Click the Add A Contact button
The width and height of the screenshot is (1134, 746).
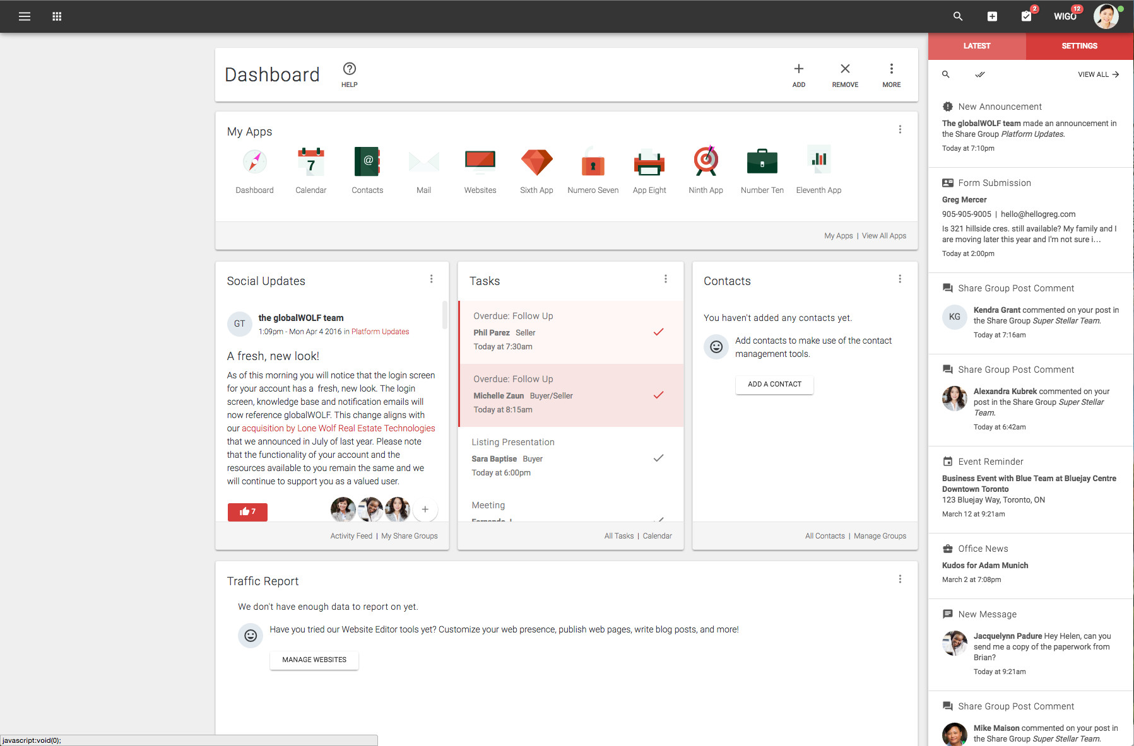point(775,385)
